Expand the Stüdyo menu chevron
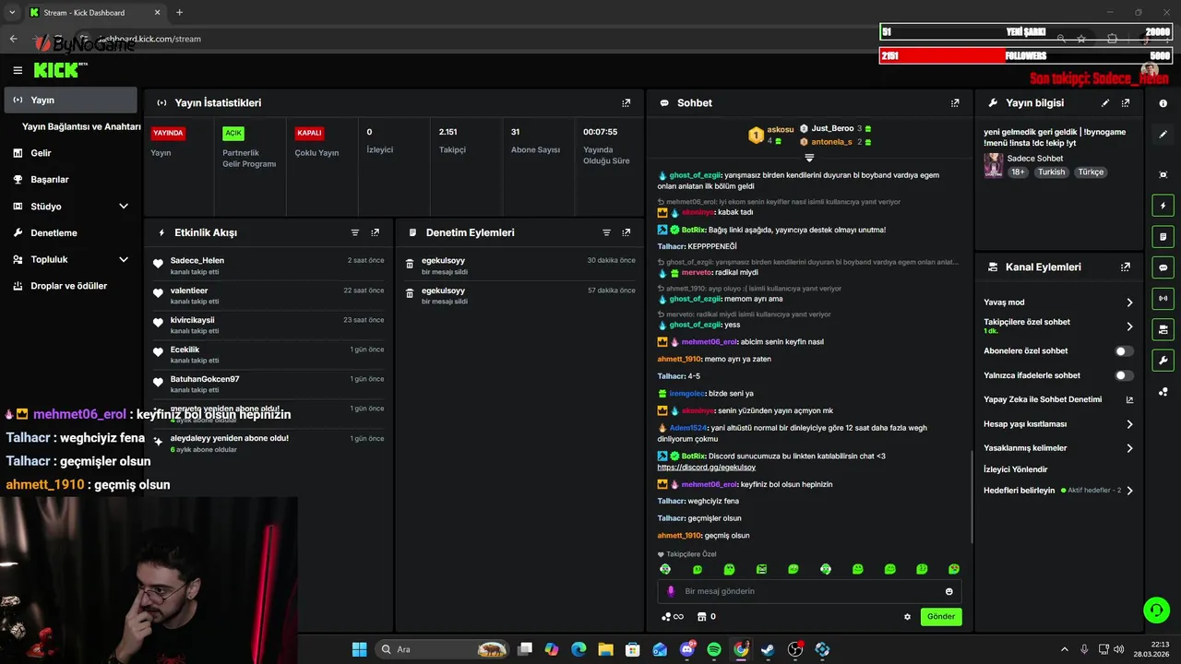Viewport: 1181px width, 664px height. pos(124,207)
